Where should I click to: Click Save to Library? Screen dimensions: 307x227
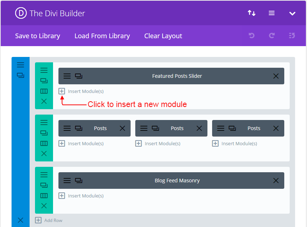(x=38, y=36)
